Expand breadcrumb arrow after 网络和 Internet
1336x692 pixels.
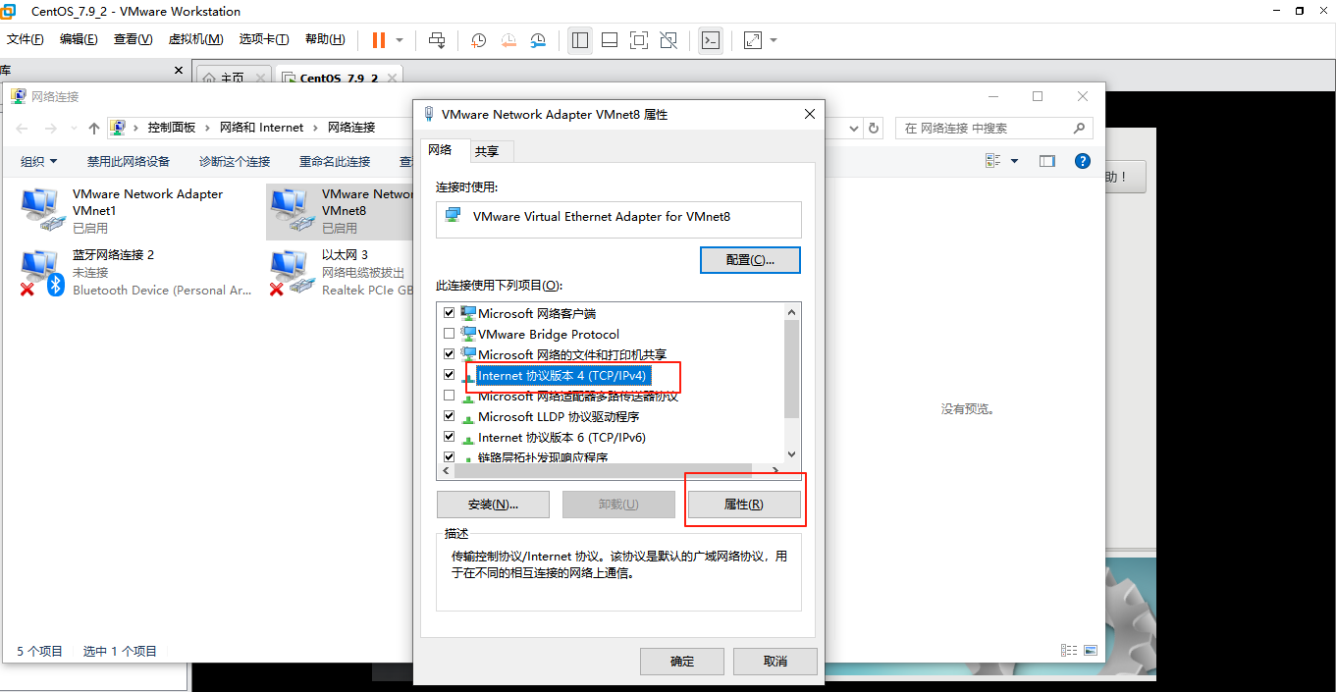click(315, 128)
